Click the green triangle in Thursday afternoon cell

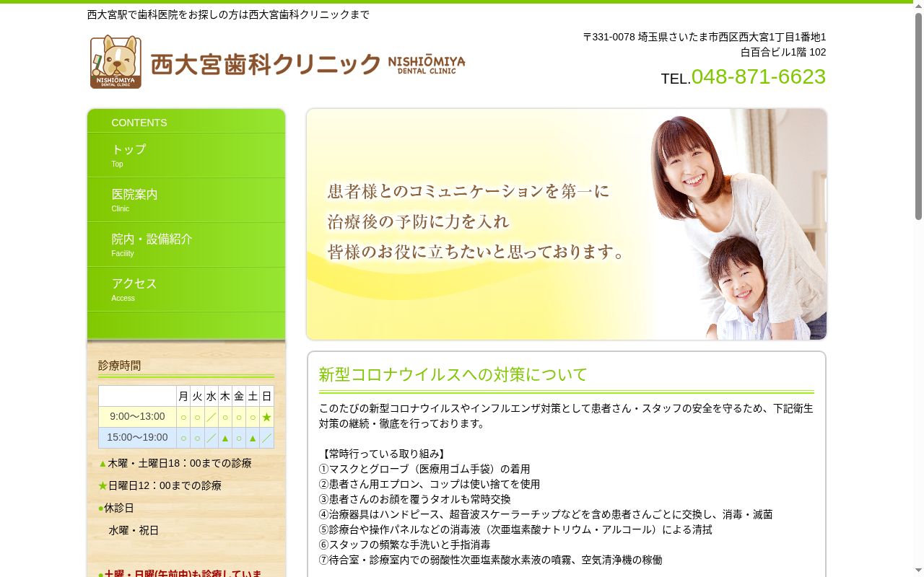tap(225, 438)
